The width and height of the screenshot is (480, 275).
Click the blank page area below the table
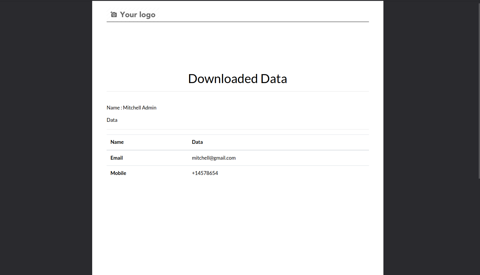pyautogui.click(x=238, y=226)
